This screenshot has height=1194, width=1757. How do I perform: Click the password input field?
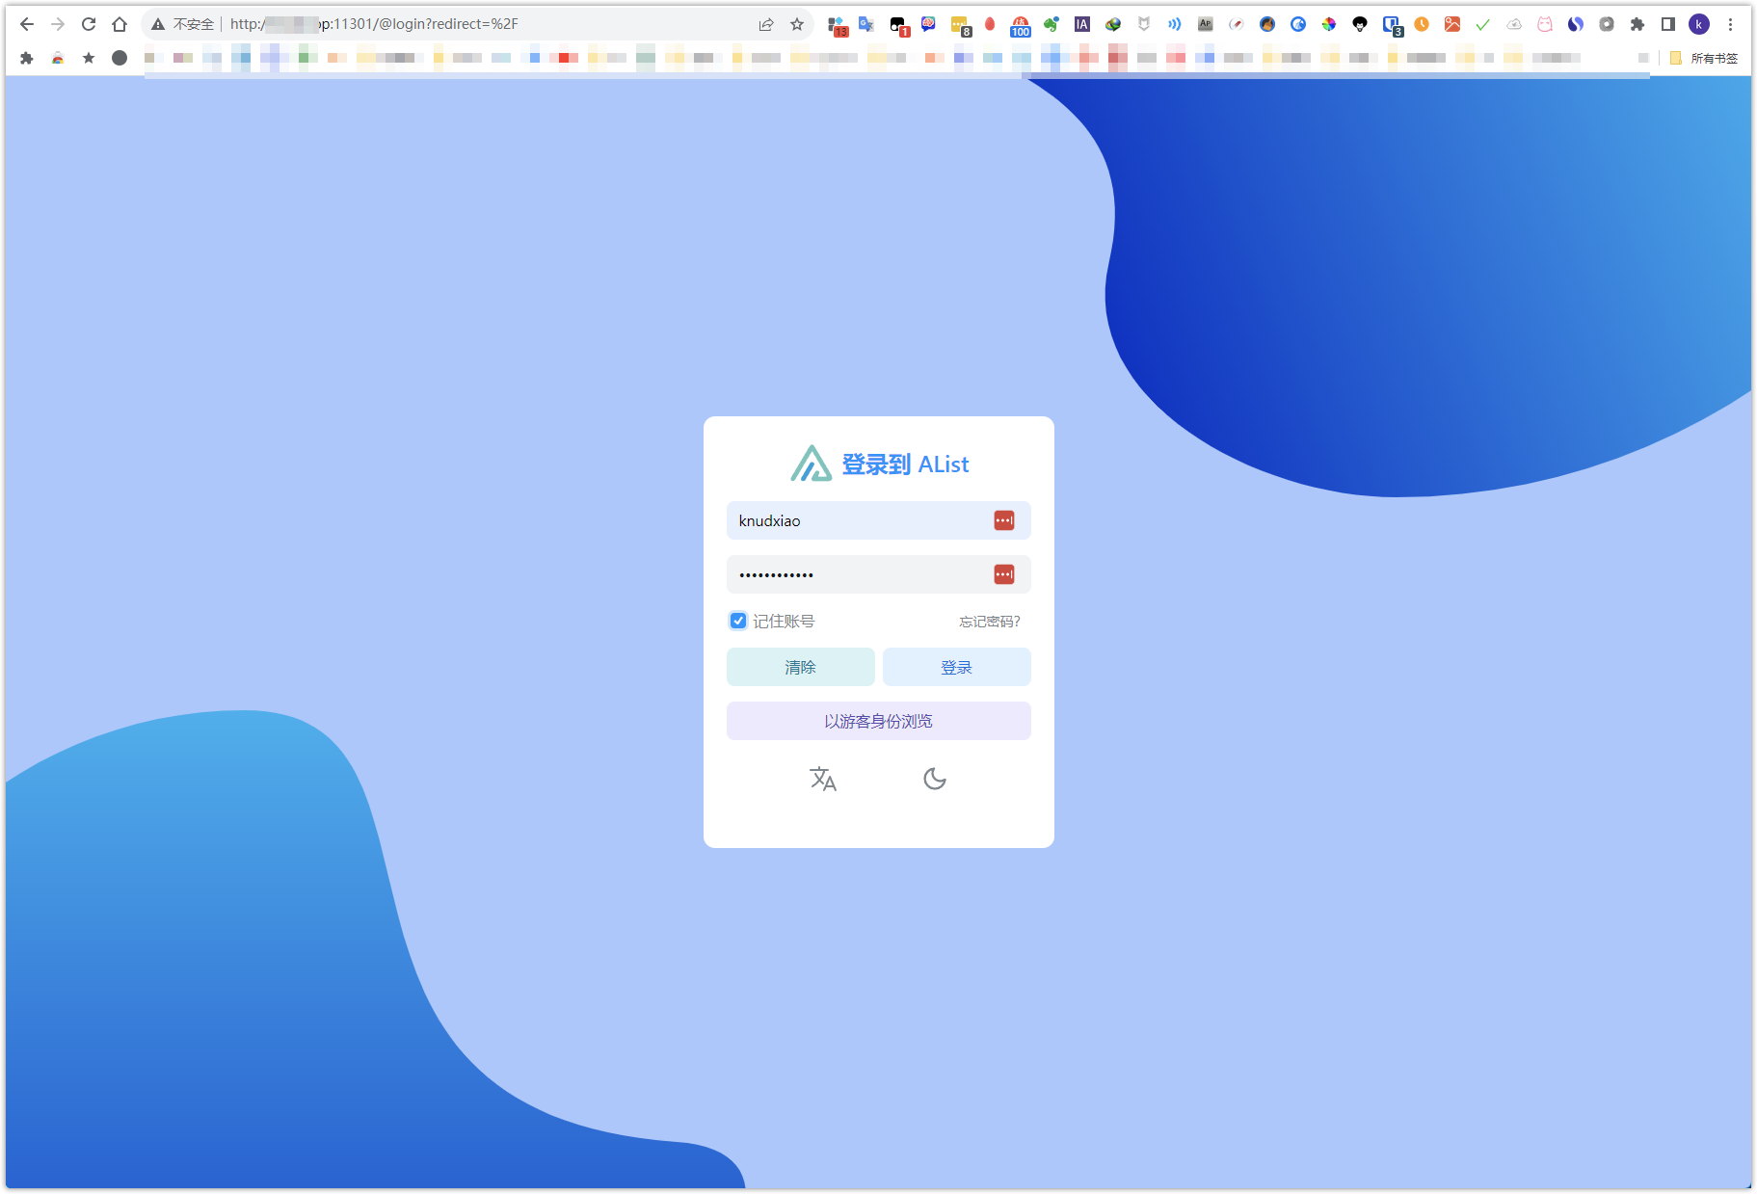(x=879, y=574)
